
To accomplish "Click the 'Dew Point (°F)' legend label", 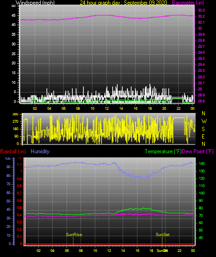I will pyautogui.click(x=197, y=151).
